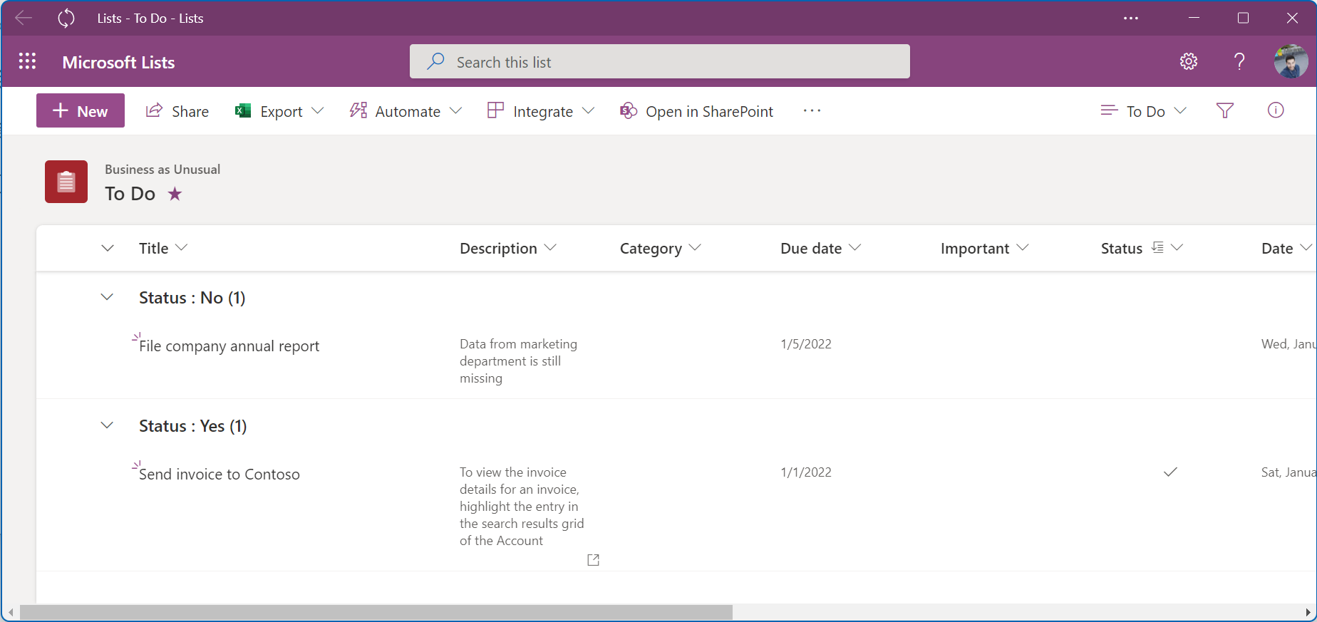Open the Date column header menu
The image size is (1317, 622).
[x=1287, y=248]
